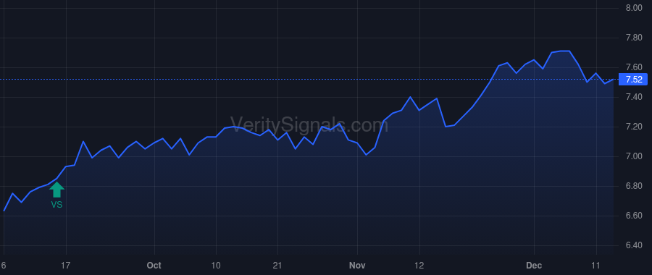Click the 8.00 price axis label
This screenshot has height=275, width=652.
634,8
